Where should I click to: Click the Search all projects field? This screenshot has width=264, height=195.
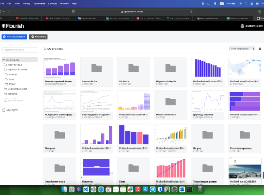click(20, 50)
